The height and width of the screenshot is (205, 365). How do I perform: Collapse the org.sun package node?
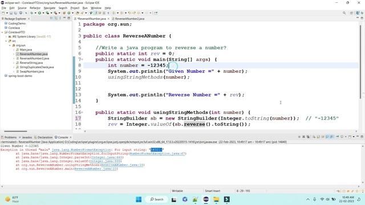[x=10, y=46]
